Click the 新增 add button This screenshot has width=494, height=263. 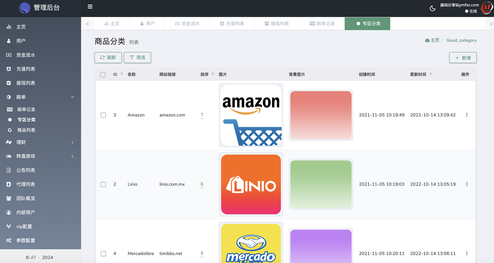462,58
